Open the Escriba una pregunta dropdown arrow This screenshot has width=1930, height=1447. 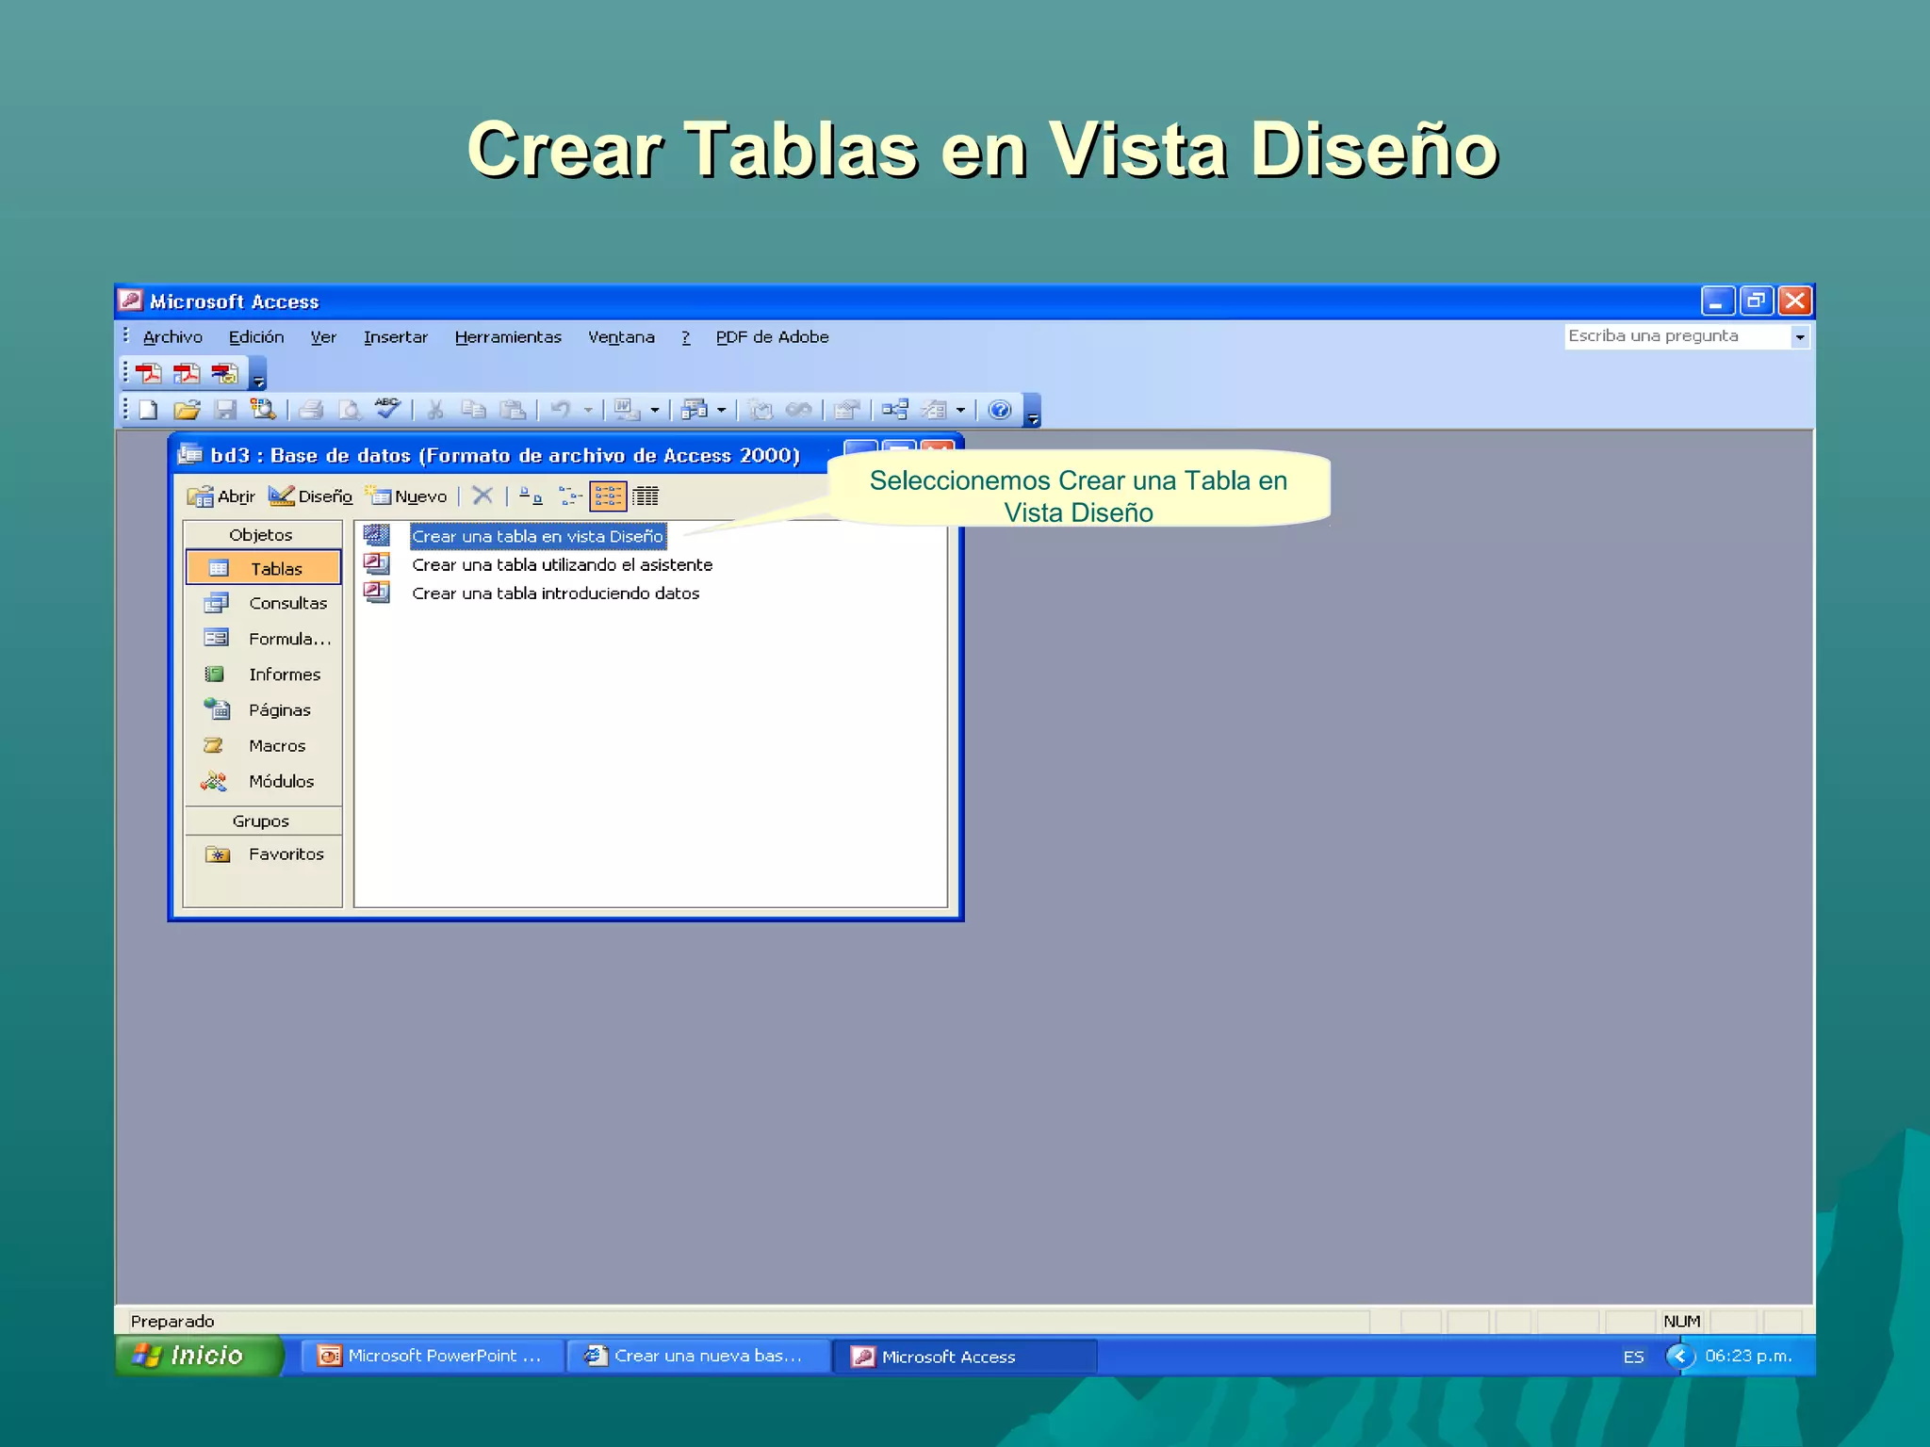pyautogui.click(x=1800, y=336)
